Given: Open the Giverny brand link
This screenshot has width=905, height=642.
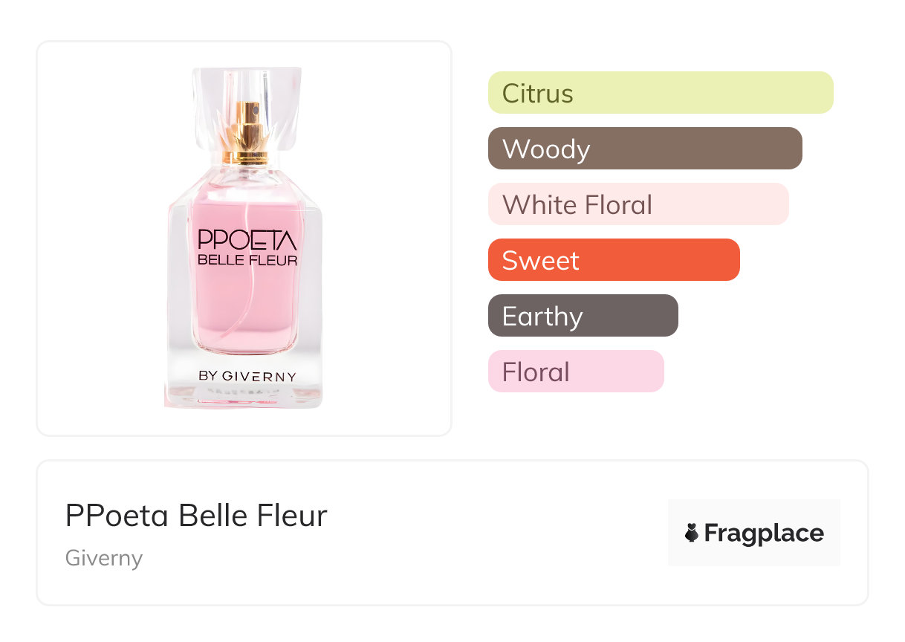Looking at the screenshot, I should [x=104, y=558].
